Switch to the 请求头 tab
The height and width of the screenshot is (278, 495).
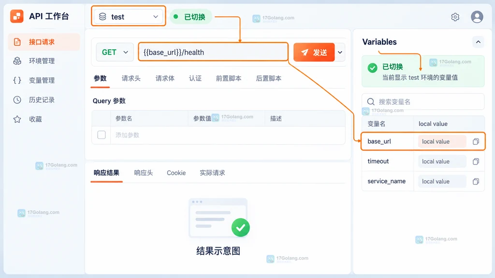[x=131, y=79]
